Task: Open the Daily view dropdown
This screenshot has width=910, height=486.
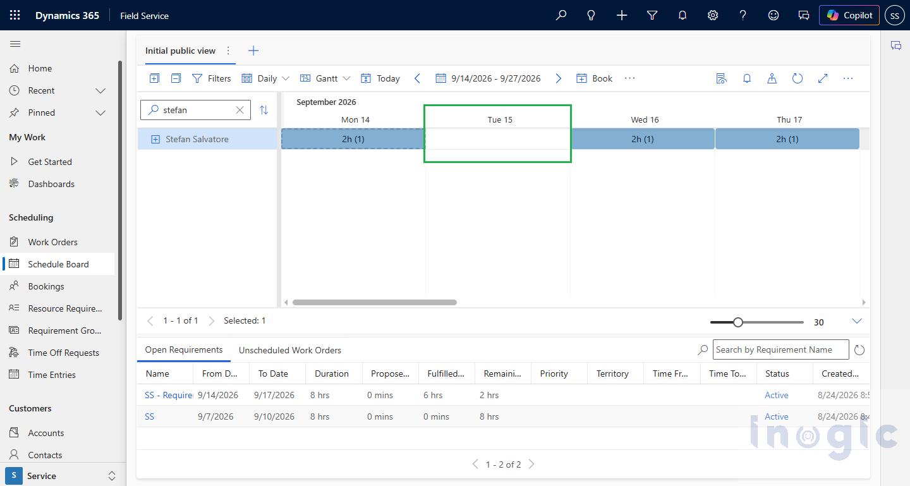Action: click(x=265, y=78)
